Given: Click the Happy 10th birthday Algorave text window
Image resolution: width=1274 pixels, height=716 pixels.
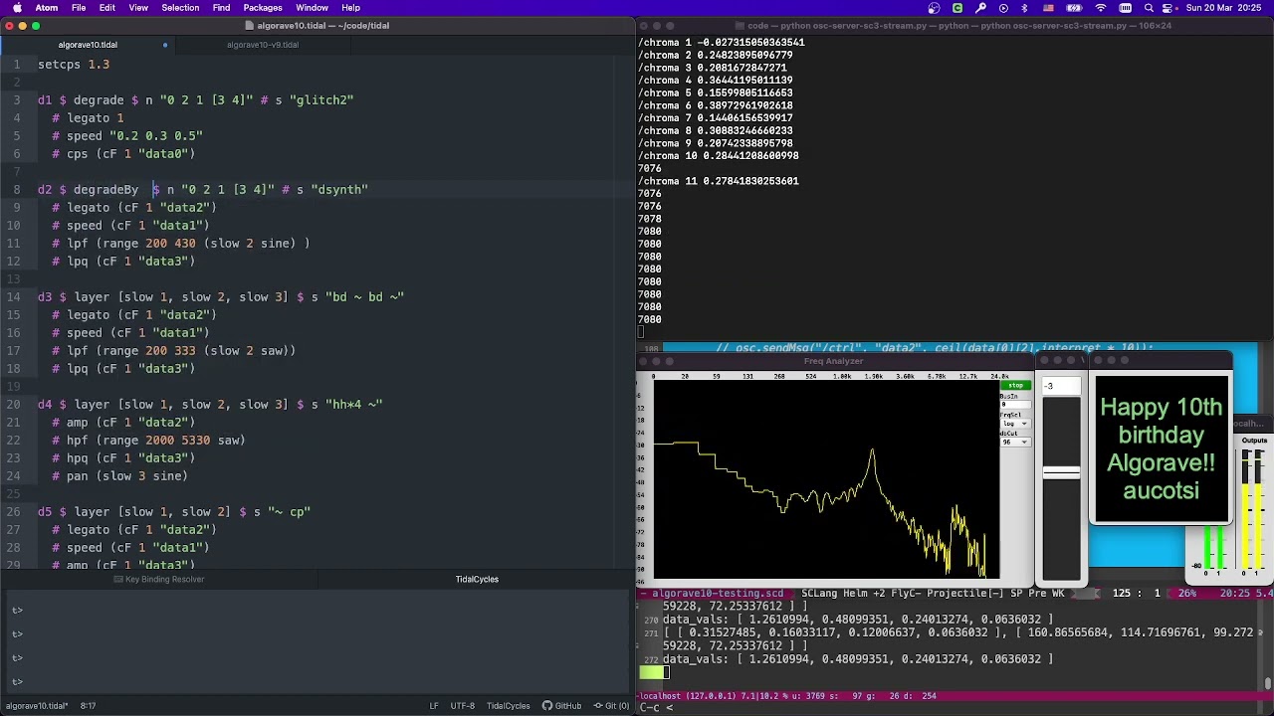Looking at the screenshot, I should [1161, 448].
